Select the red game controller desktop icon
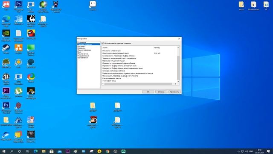The image size is (273, 154). click(x=6, y=5)
